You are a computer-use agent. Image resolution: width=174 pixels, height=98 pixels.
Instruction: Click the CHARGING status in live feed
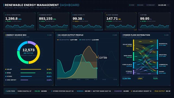118,91
